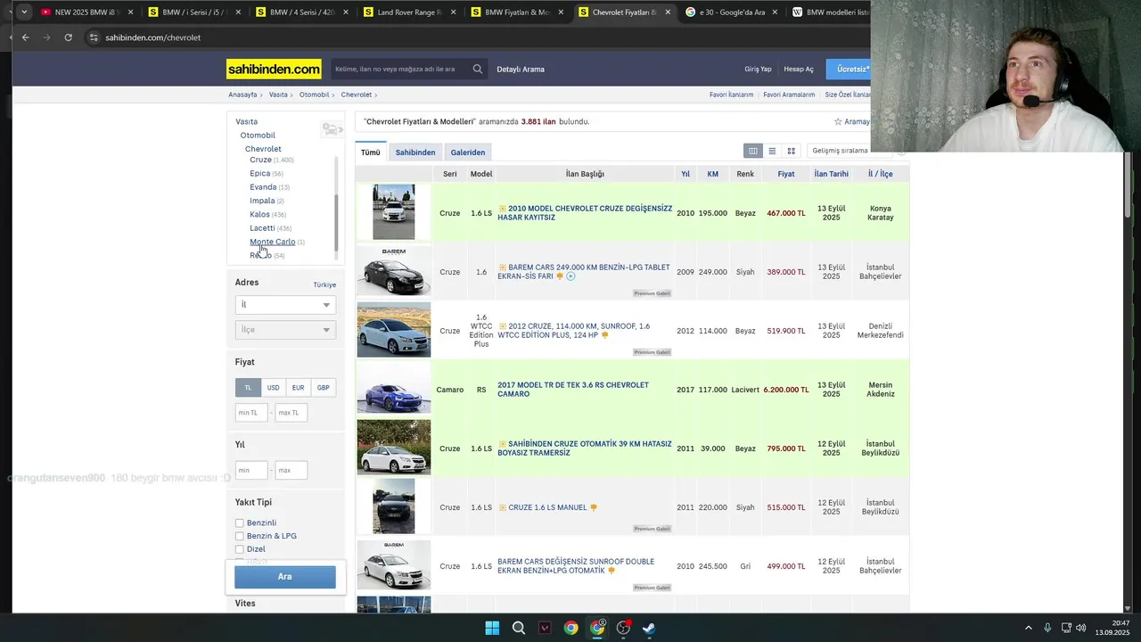Open the Valorant icon in taskbar

tap(545, 628)
